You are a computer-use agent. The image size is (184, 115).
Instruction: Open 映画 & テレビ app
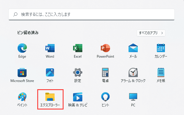(x=78, y=99)
